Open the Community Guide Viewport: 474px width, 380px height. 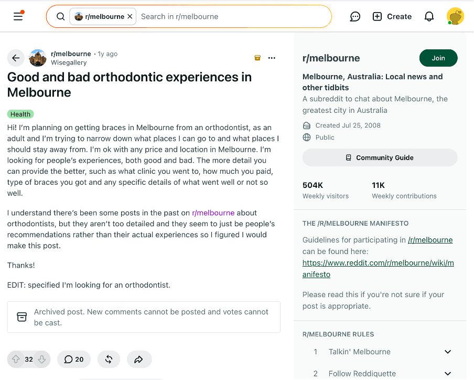(380, 157)
